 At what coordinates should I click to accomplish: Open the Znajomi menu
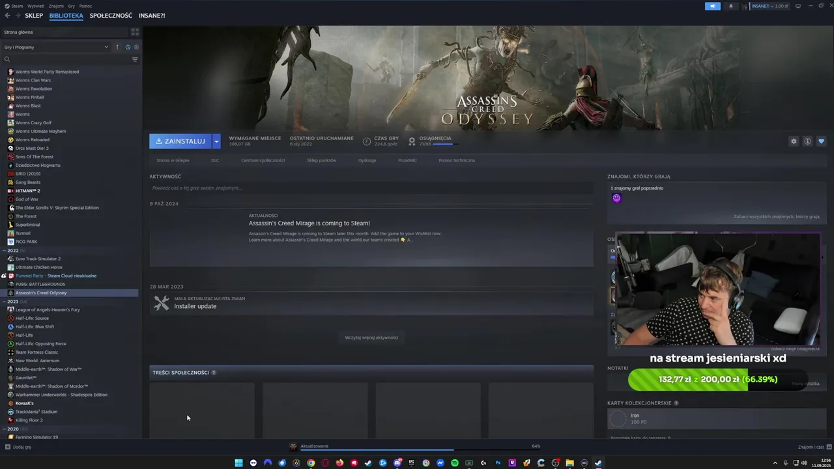coord(56,6)
